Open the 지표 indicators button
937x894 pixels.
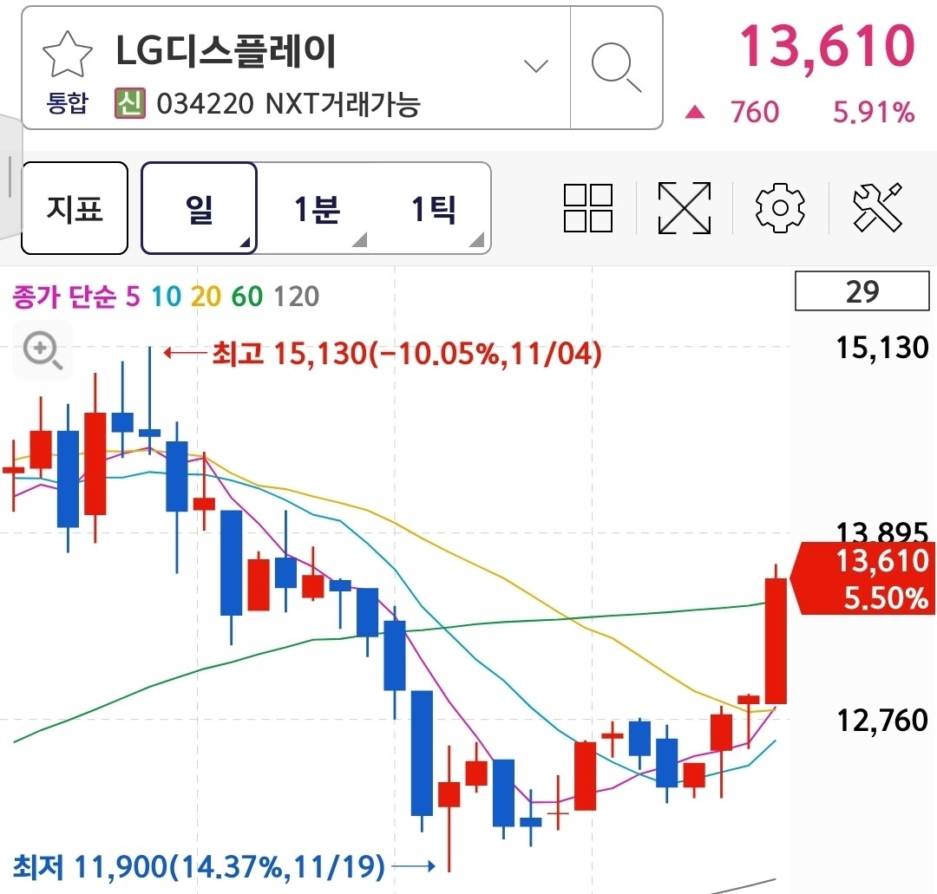click(75, 208)
